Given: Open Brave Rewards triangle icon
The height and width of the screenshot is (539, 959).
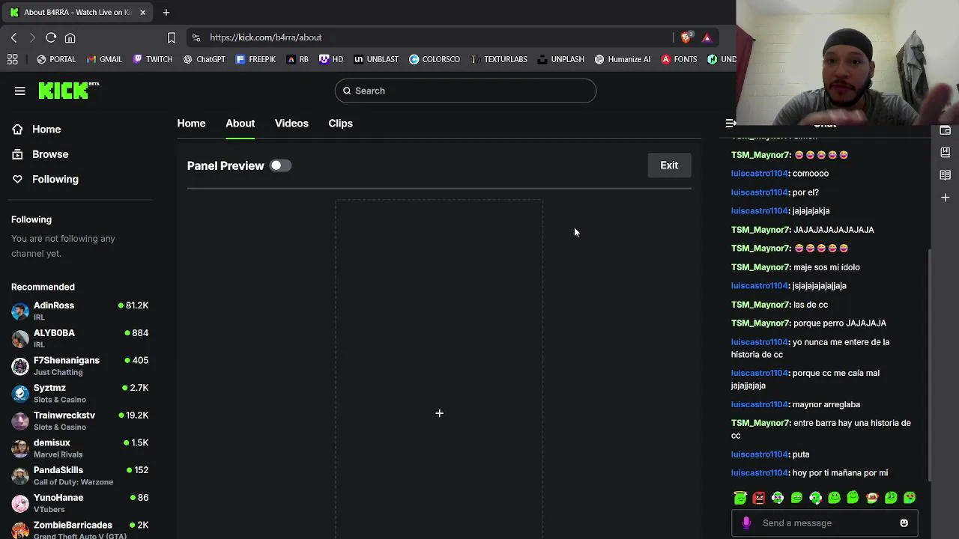Looking at the screenshot, I should click(x=707, y=37).
